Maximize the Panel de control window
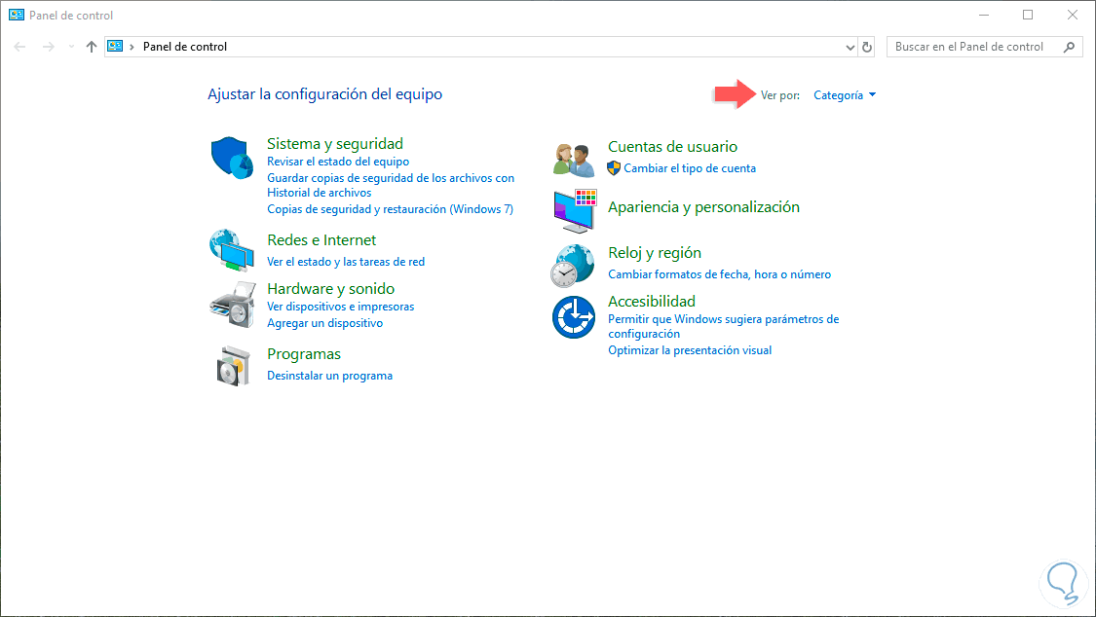 coord(1028,15)
